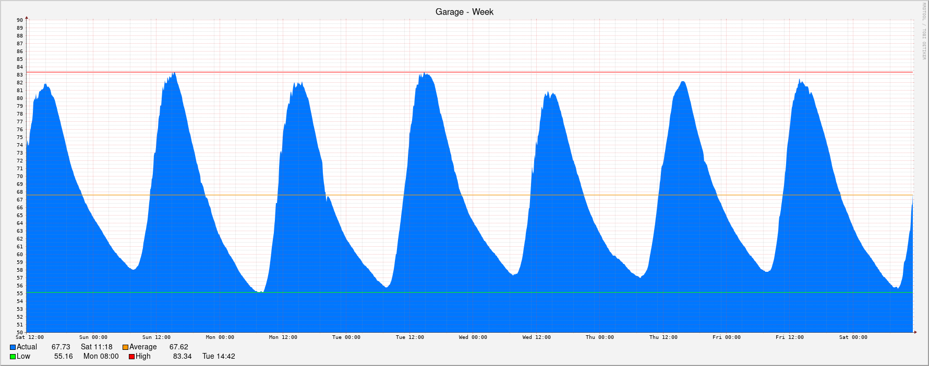This screenshot has height=366, width=929.
Task: Click the "Sun 12:00" x-axis label
Action: point(156,337)
